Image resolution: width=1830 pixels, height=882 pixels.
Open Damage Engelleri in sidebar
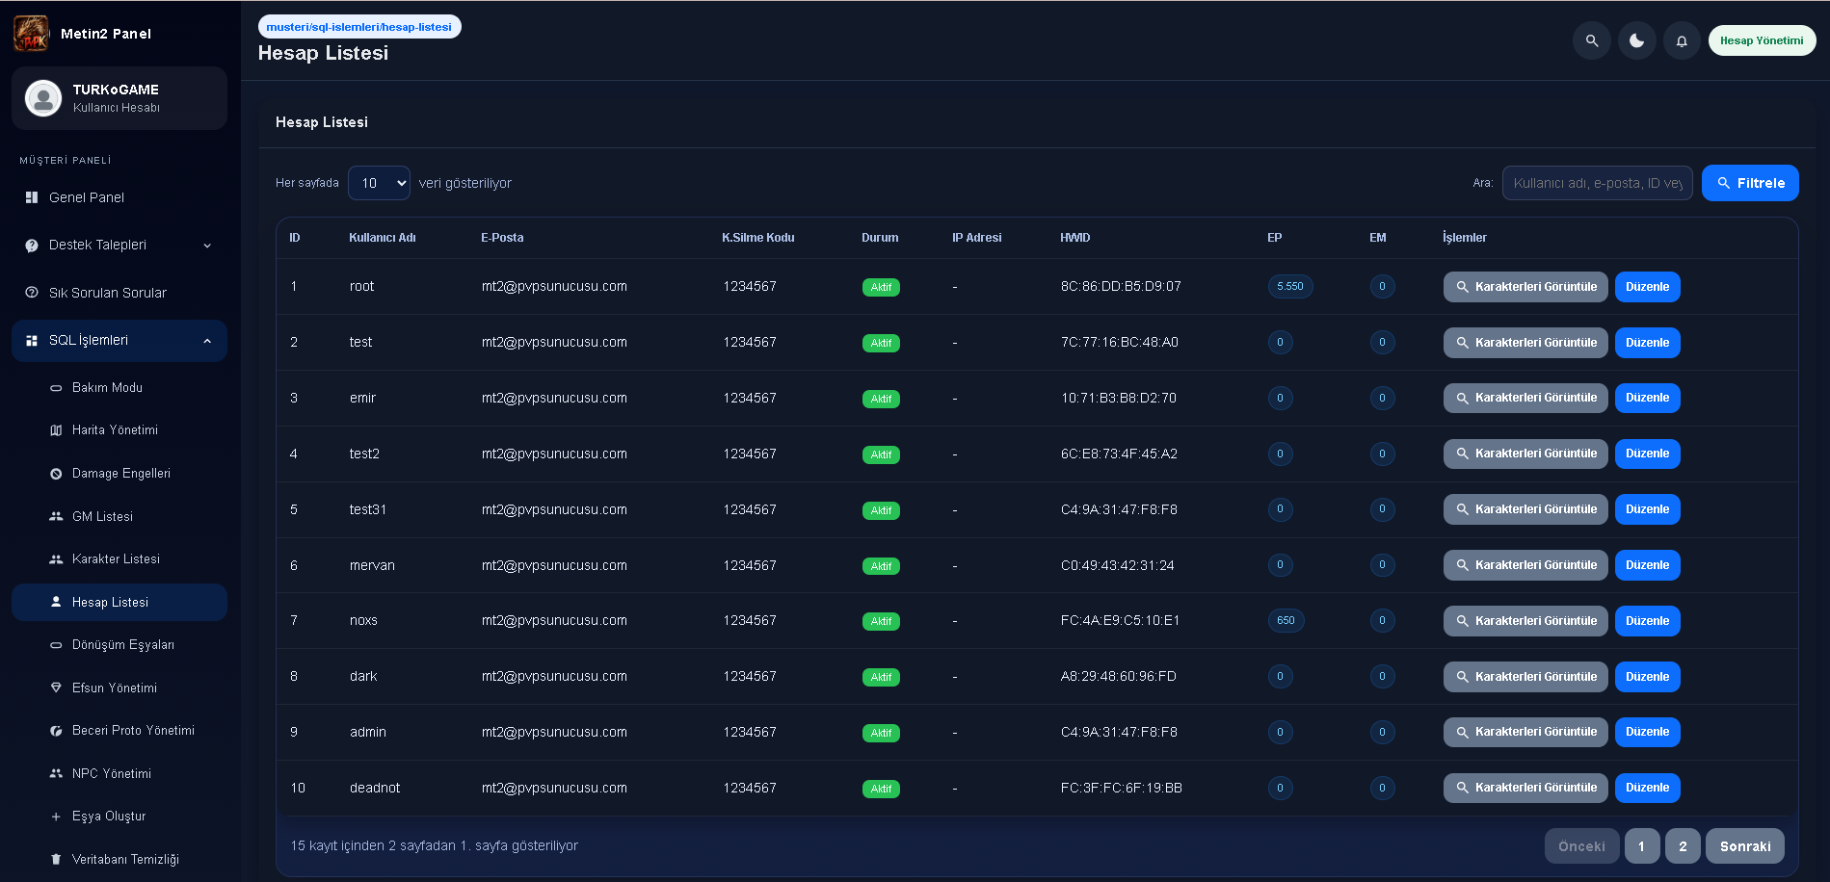[119, 474]
